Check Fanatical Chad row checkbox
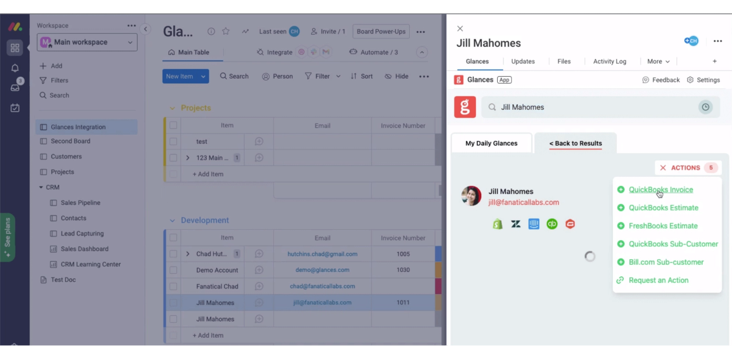 click(173, 287)
